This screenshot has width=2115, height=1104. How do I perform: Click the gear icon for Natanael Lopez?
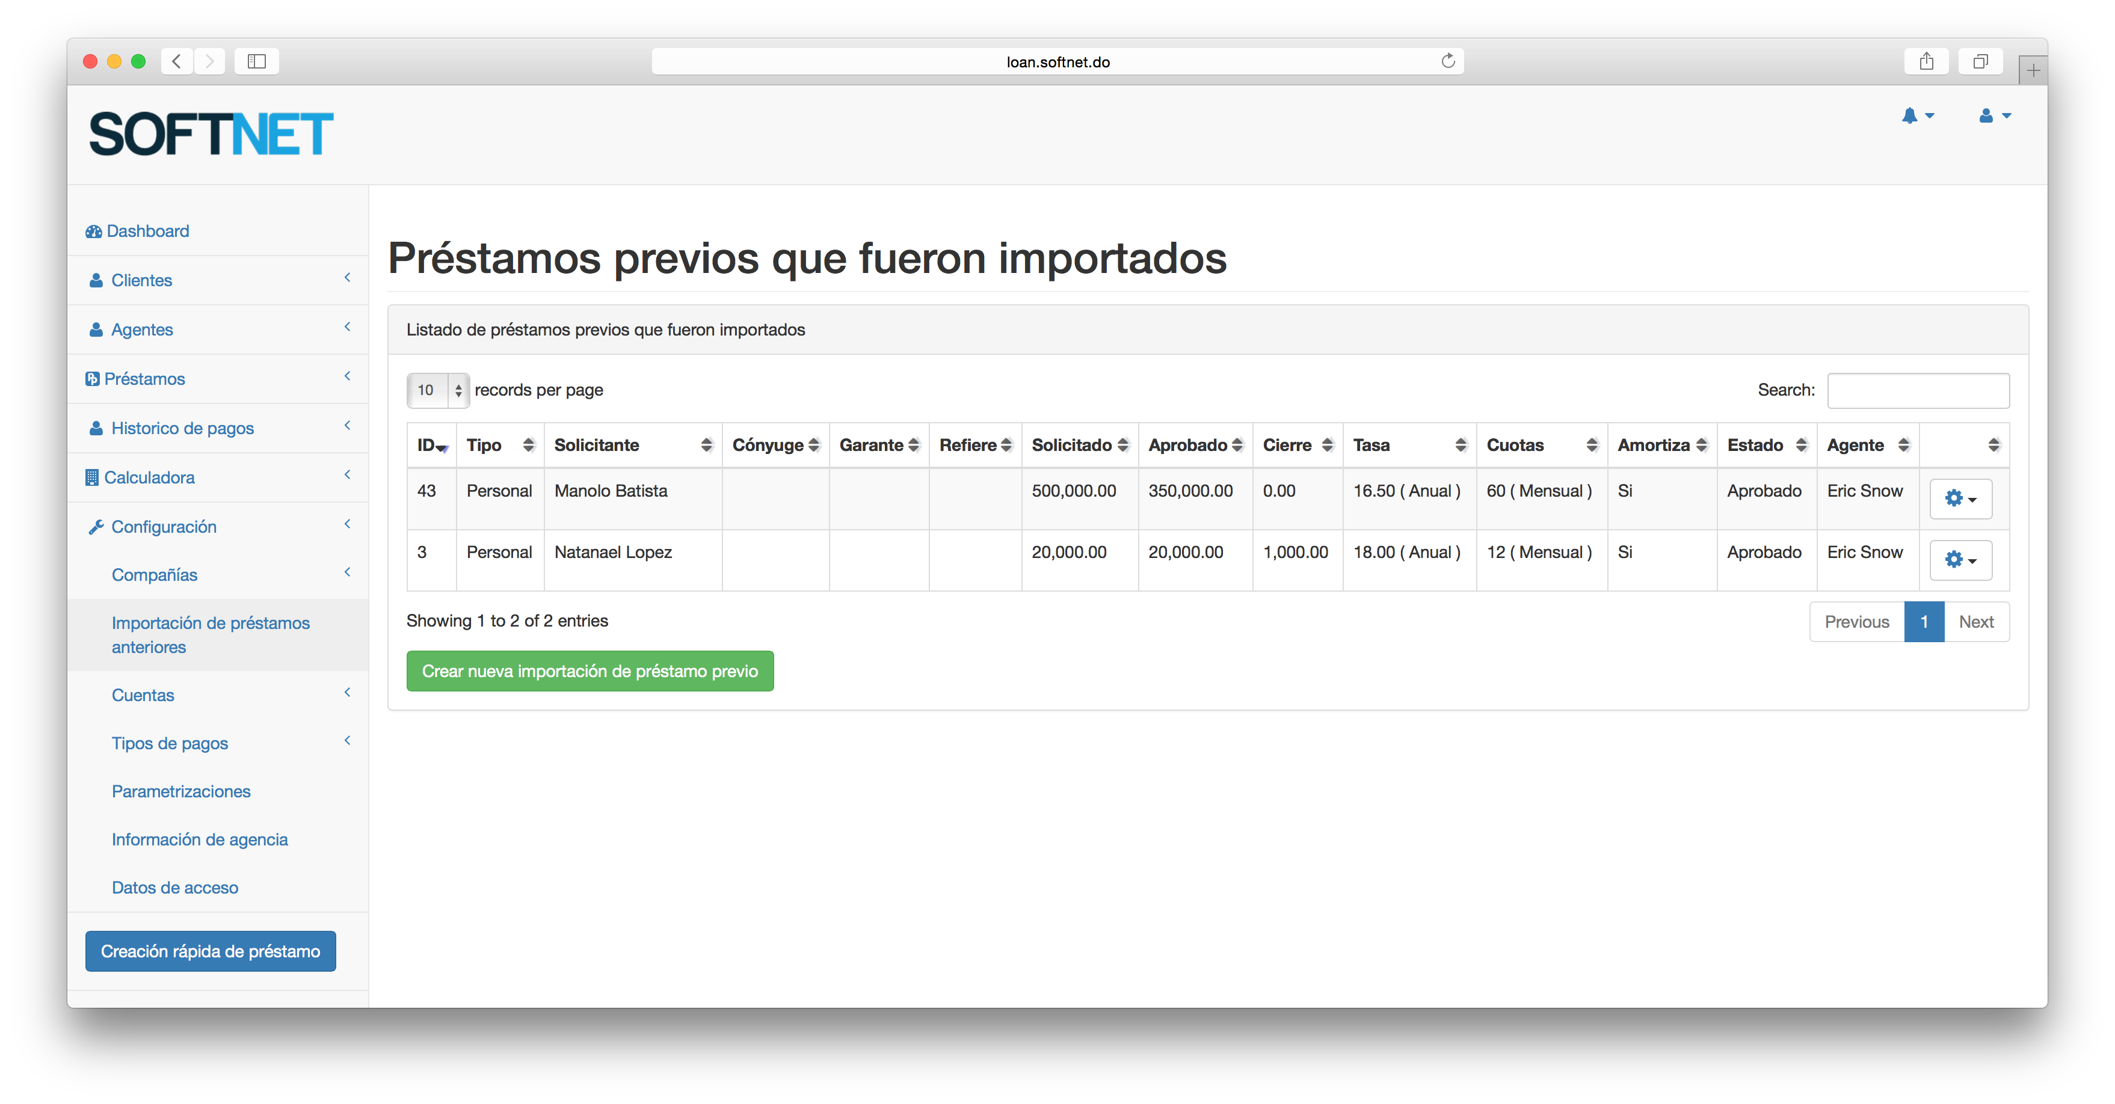[x=1960, y=560]
